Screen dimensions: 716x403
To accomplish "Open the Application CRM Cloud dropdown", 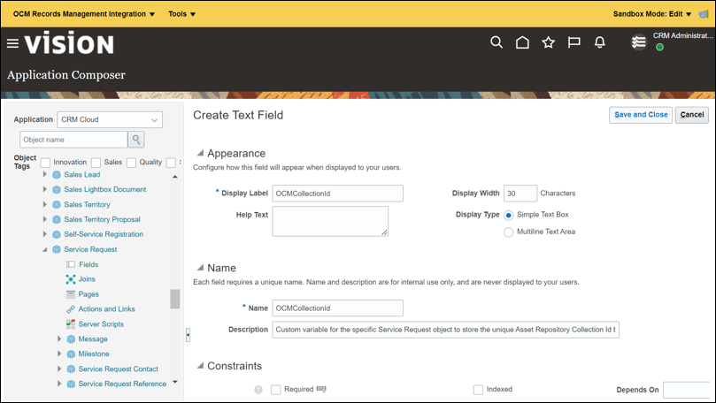I will coord(110,119).
